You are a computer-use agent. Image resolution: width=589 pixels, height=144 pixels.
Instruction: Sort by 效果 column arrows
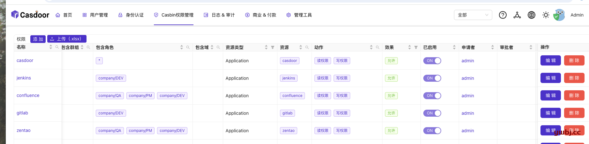410,47
